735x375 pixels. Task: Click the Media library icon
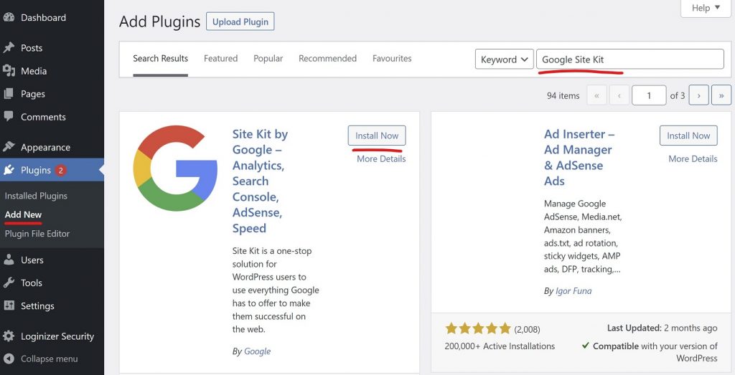(9, 71)
